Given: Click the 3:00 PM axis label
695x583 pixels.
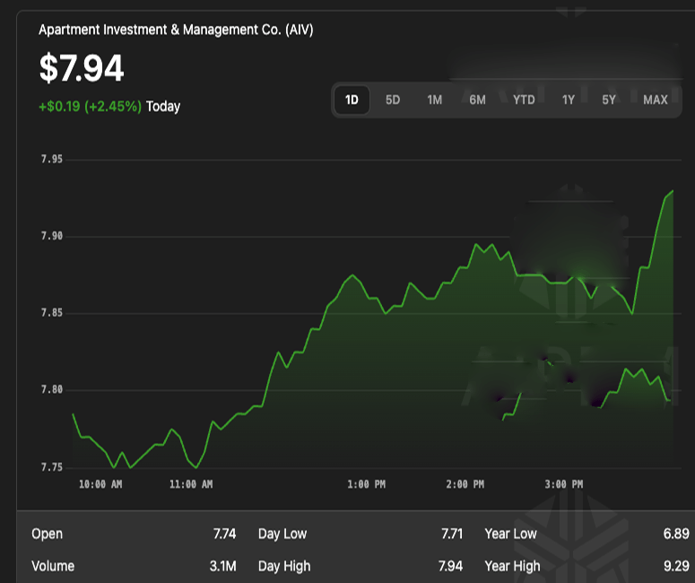Looking at the screenshot, I should [x=564, y=484].
